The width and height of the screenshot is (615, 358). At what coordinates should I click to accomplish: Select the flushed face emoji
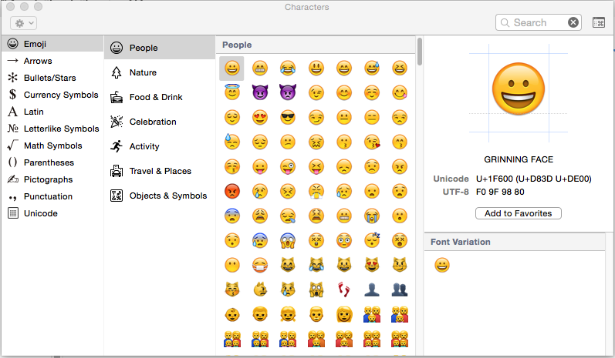(344, 241)
